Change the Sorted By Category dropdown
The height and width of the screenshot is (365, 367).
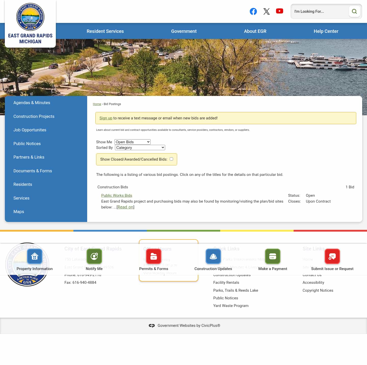[140, 148]
